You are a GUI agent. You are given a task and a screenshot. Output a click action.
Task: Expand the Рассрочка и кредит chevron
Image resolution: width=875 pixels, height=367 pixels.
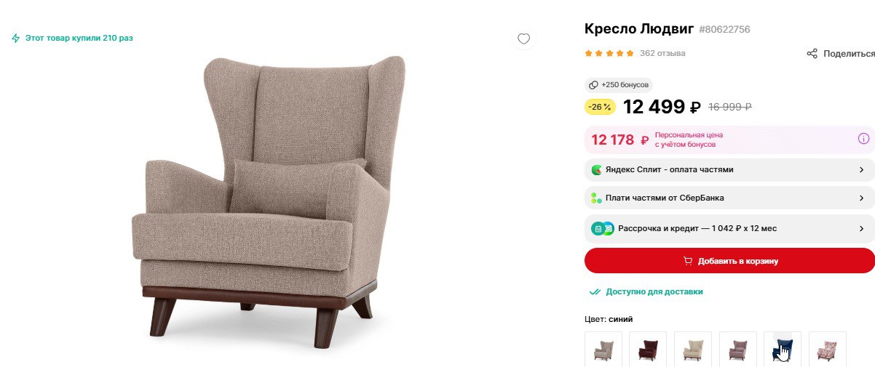pos(861,228)
